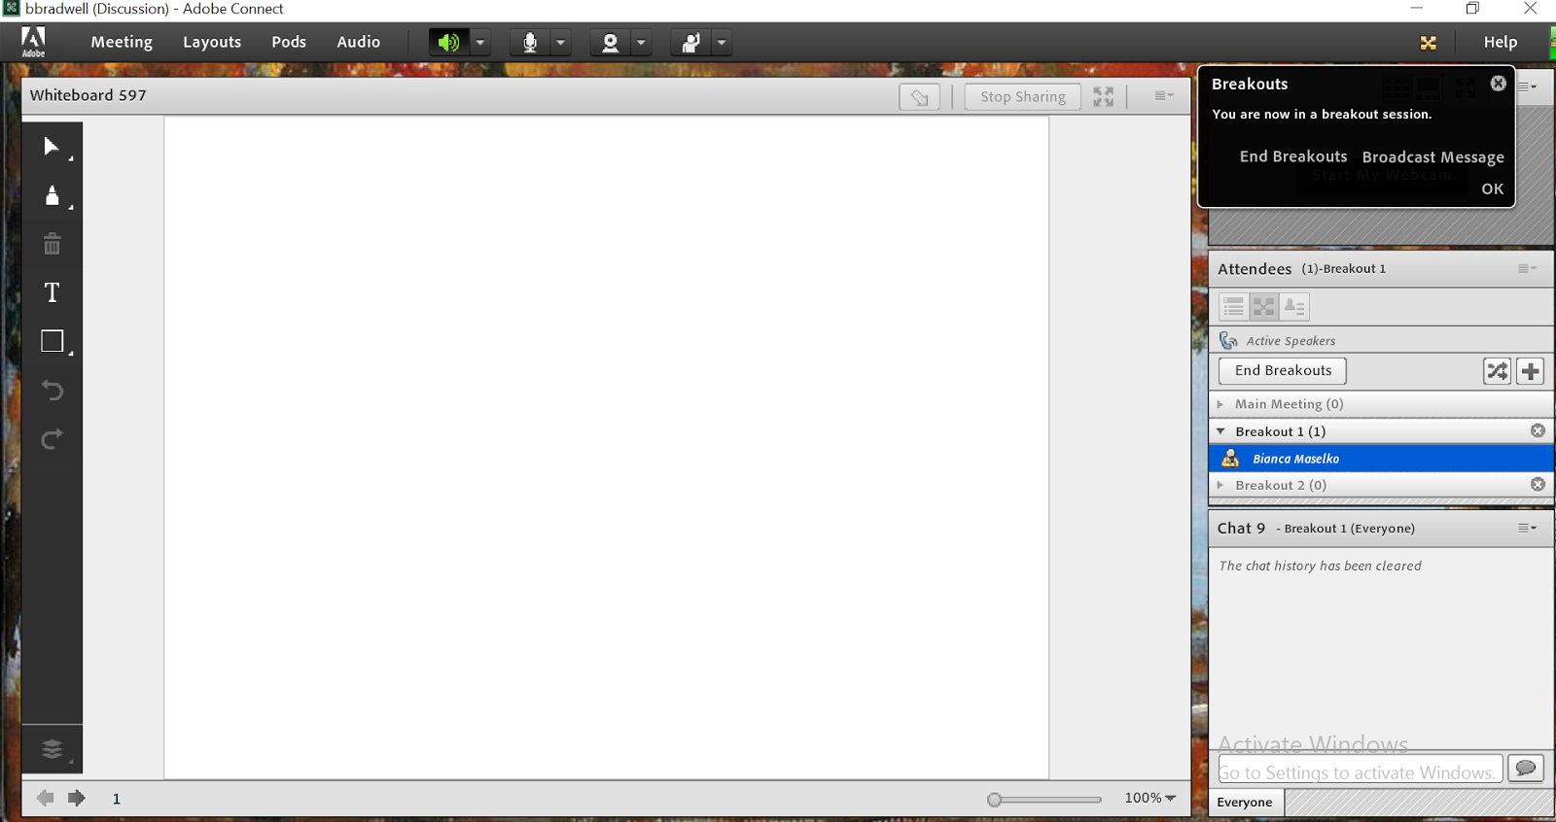The image size is (1556, 822).
Task: Select the Selection arrow tool
Action: click(x=52, y=147)
